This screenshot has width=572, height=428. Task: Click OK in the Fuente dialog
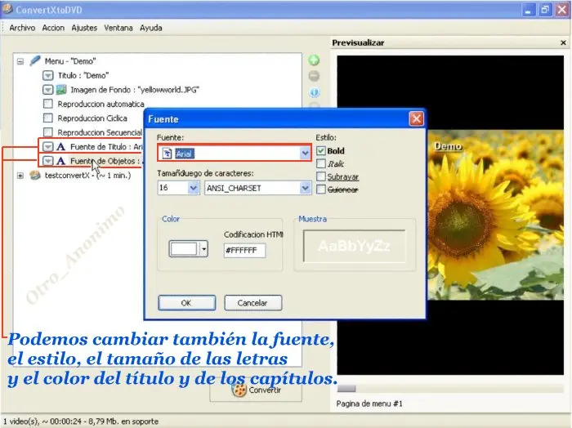(x=186, y=302)
